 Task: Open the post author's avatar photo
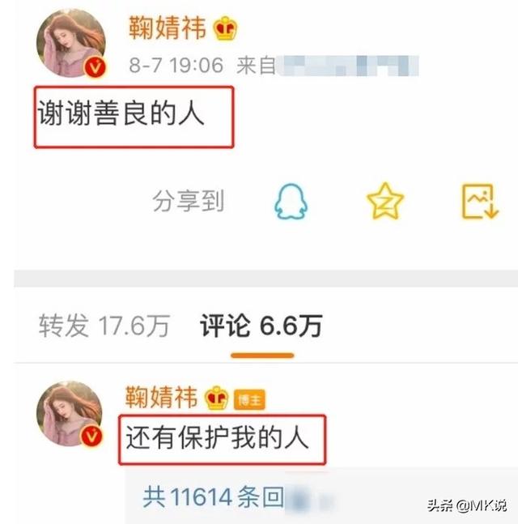71,43
